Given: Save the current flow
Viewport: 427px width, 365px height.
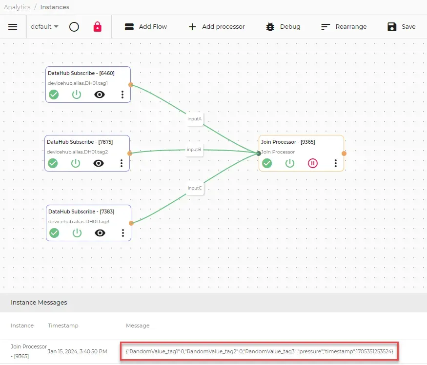Looking at the screenshot, I should pos(402,27).
